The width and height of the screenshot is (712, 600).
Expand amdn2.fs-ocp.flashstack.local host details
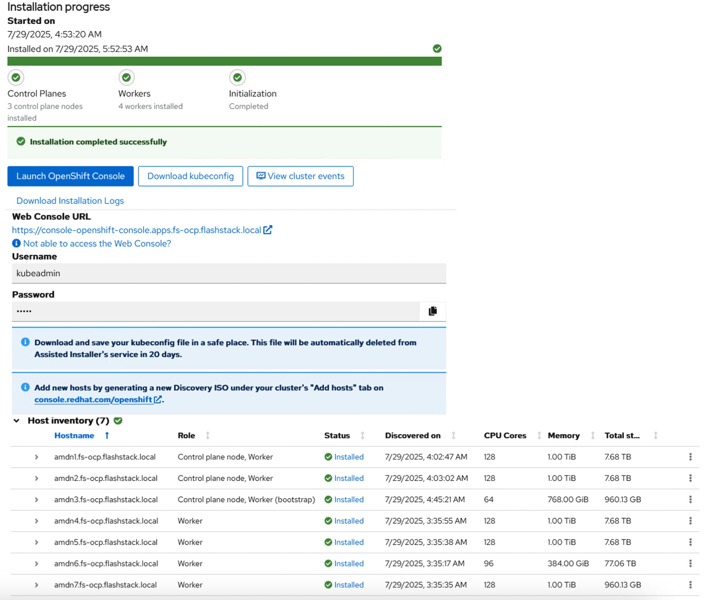[x=36, y=478]
